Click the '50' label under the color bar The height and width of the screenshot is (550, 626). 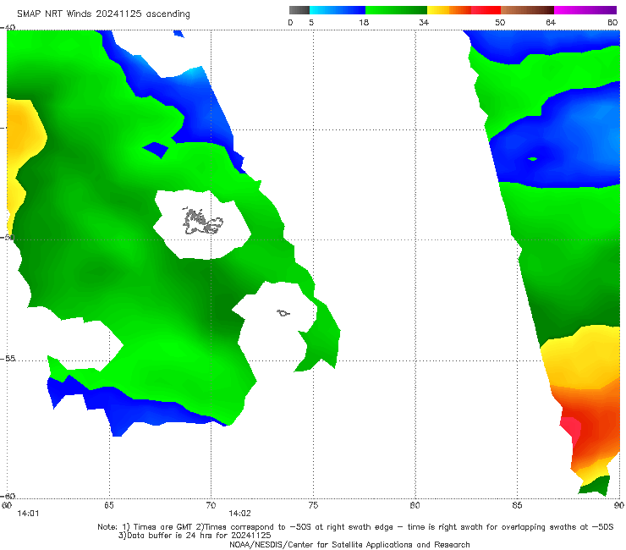click(500, 22)
